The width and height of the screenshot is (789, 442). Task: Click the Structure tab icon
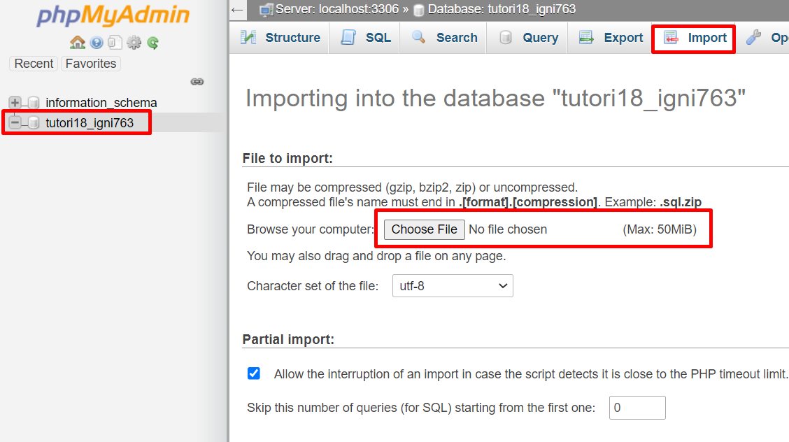248,37
